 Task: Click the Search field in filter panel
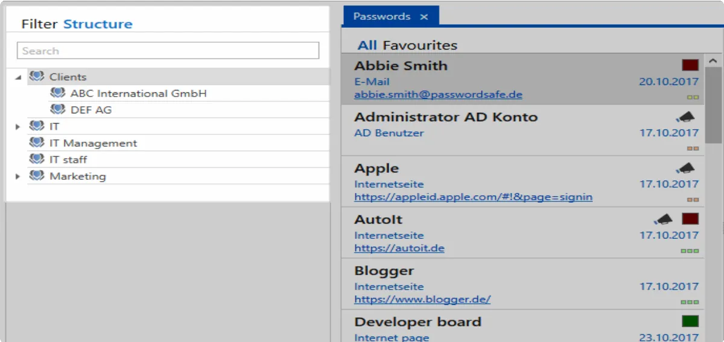(x=168, y=51)
